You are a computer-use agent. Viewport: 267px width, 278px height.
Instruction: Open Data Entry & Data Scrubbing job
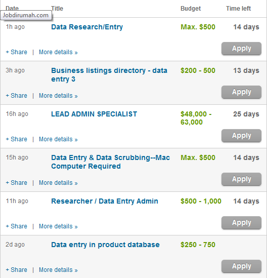(x=110, y=162)
